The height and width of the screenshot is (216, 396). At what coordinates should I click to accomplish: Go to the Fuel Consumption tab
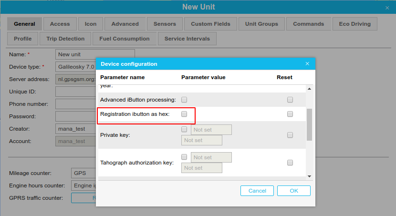coord(124,39)
